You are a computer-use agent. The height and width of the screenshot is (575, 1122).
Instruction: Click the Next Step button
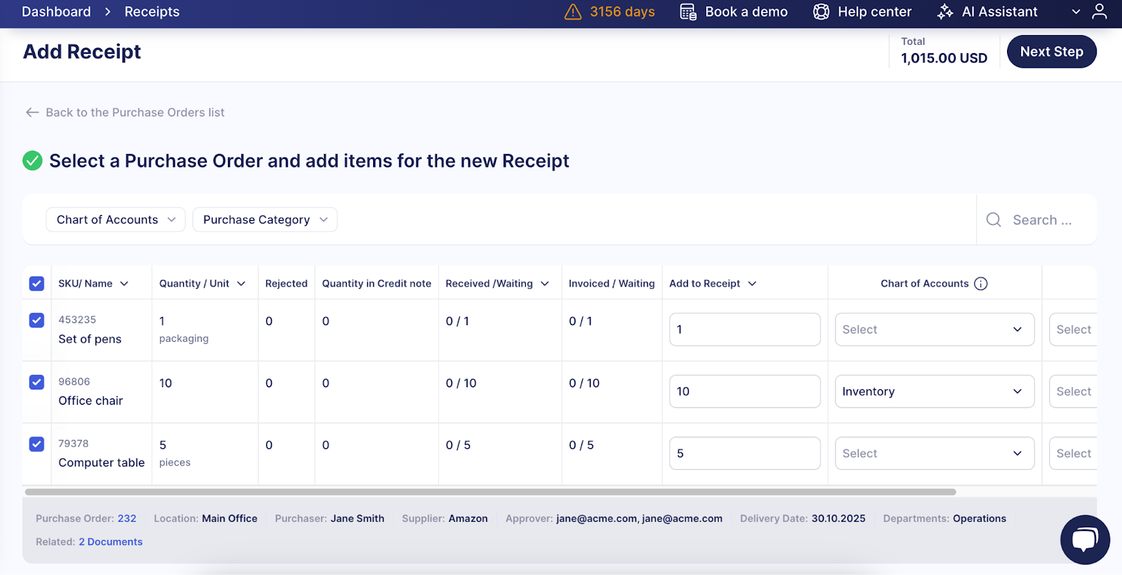pyautogui.click(x=1051, y=52)
